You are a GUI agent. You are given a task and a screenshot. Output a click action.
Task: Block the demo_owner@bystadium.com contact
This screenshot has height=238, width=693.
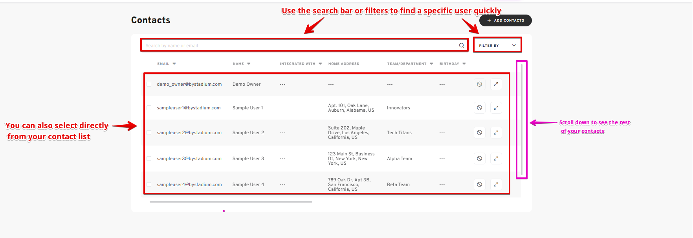click(479, 84)
